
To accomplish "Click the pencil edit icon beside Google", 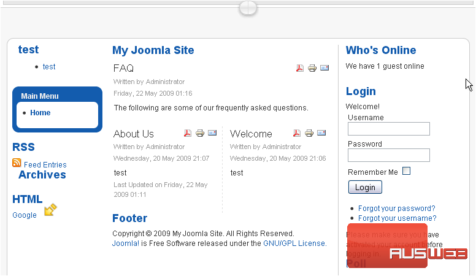I will 50,210.
